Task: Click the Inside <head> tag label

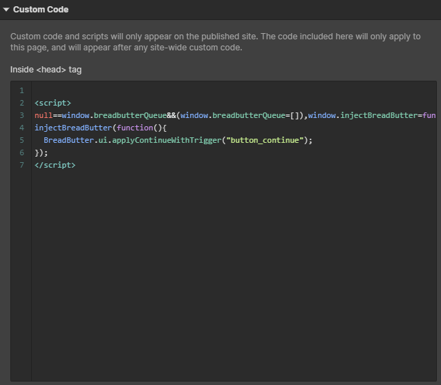Action: [46, 70]
